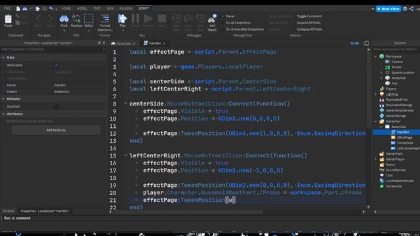Screen dimensions: 420x236
Task: Click the device emulator icon above the editor
Action: click(x=366, y=43)
